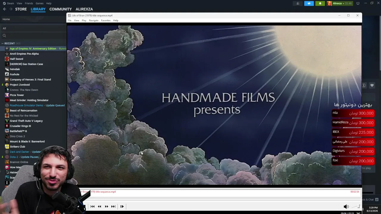Click the Steam forward navigation arrow
The image size is (381, 214).
11,9
